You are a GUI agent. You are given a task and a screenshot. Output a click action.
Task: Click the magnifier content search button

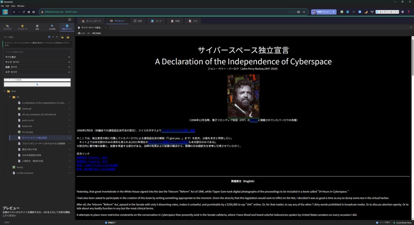[x=37, y=84]
